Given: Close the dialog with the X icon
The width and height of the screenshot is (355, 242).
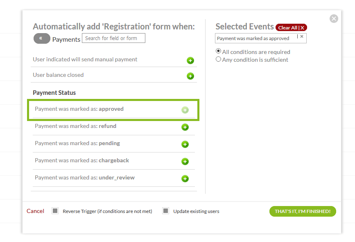Looking at the screenshot, I should (x=334, y=18).
